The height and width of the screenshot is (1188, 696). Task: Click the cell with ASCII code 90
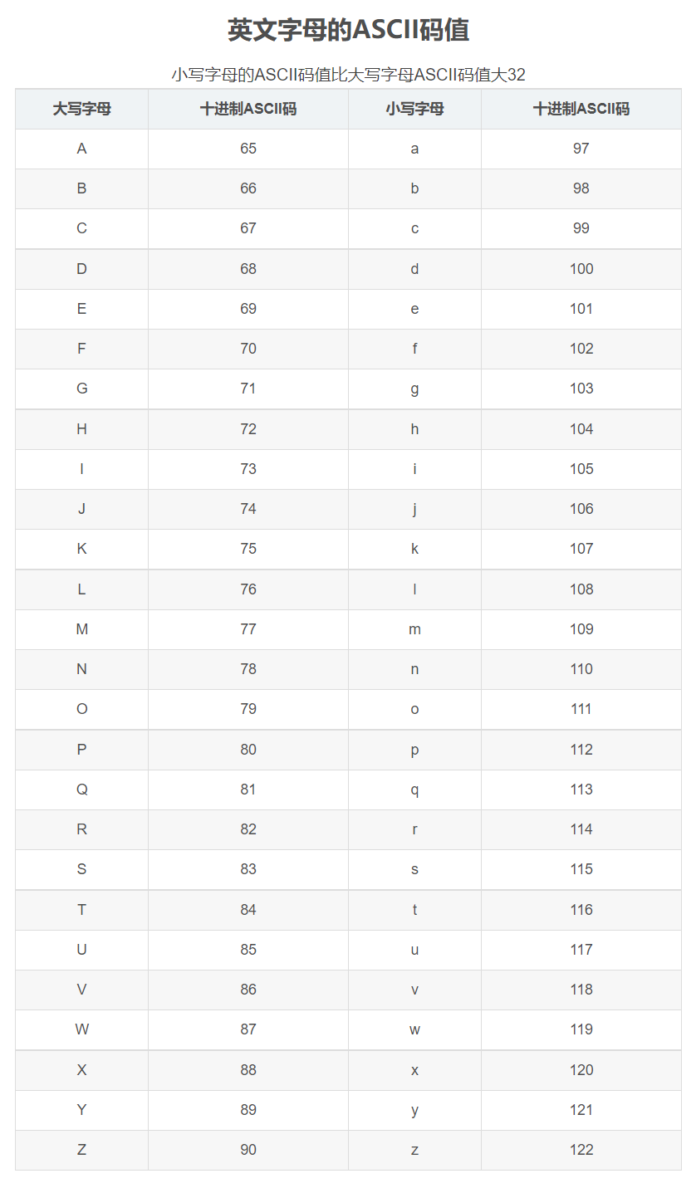click(x=248, y=1150)
